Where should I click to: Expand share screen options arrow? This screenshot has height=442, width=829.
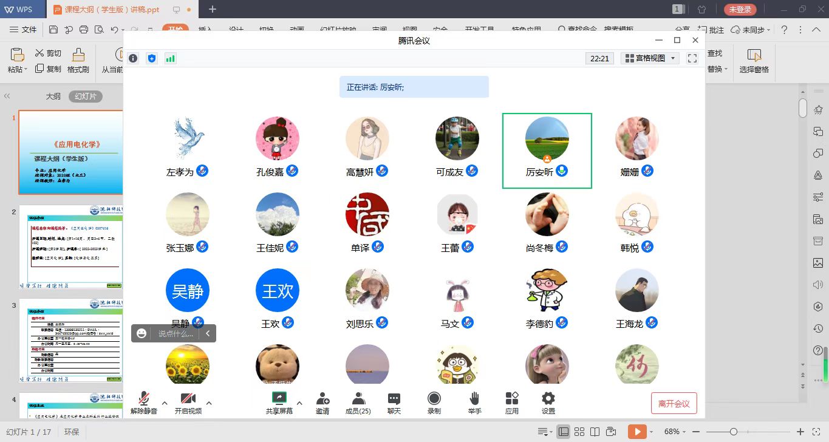coord(299,403)
